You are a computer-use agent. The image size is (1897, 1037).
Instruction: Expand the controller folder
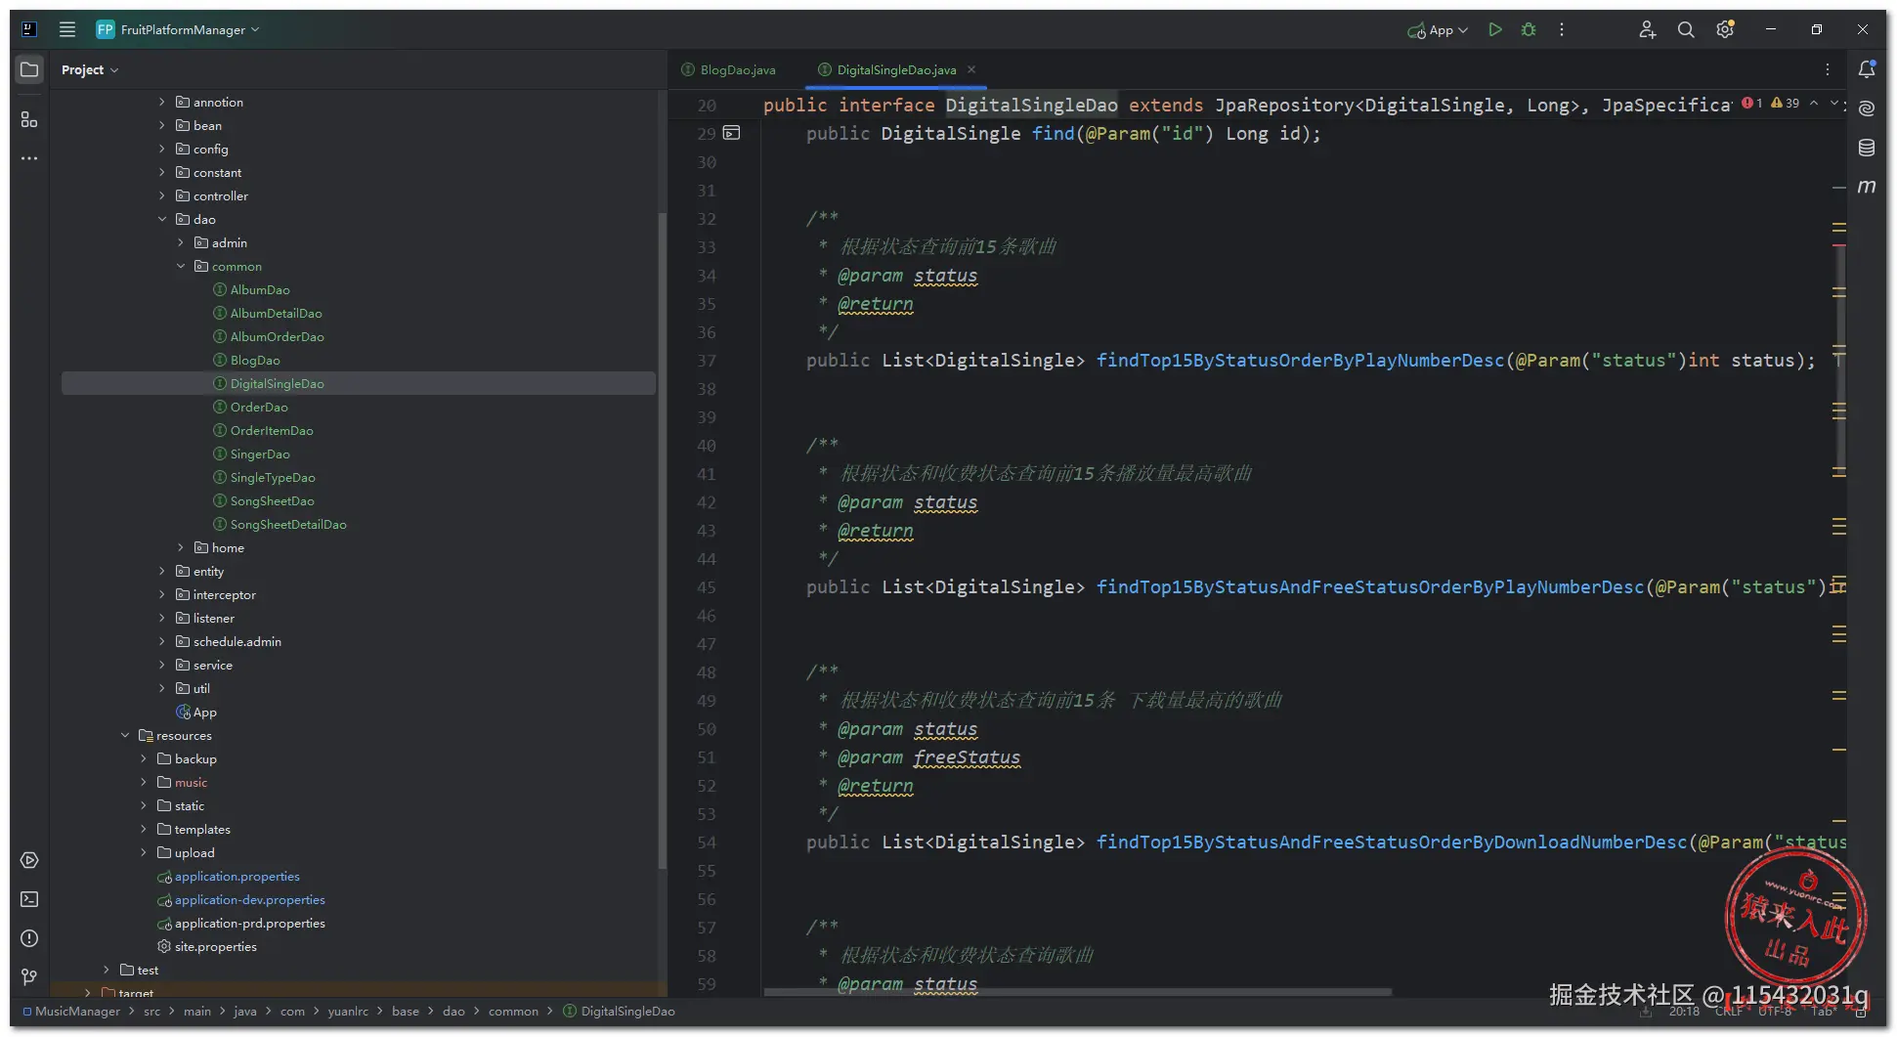(162, 195)
